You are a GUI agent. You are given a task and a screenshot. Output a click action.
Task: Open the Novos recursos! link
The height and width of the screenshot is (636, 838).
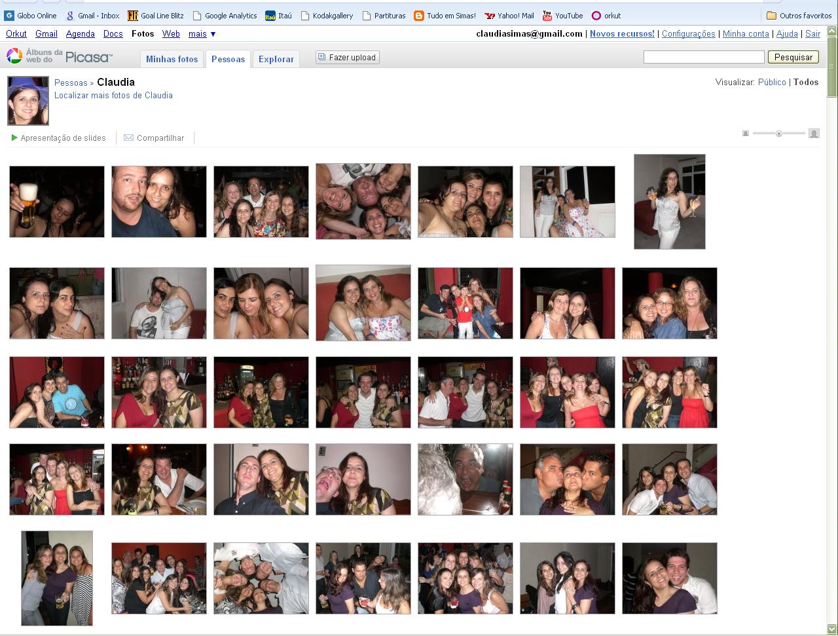(622, 33)
